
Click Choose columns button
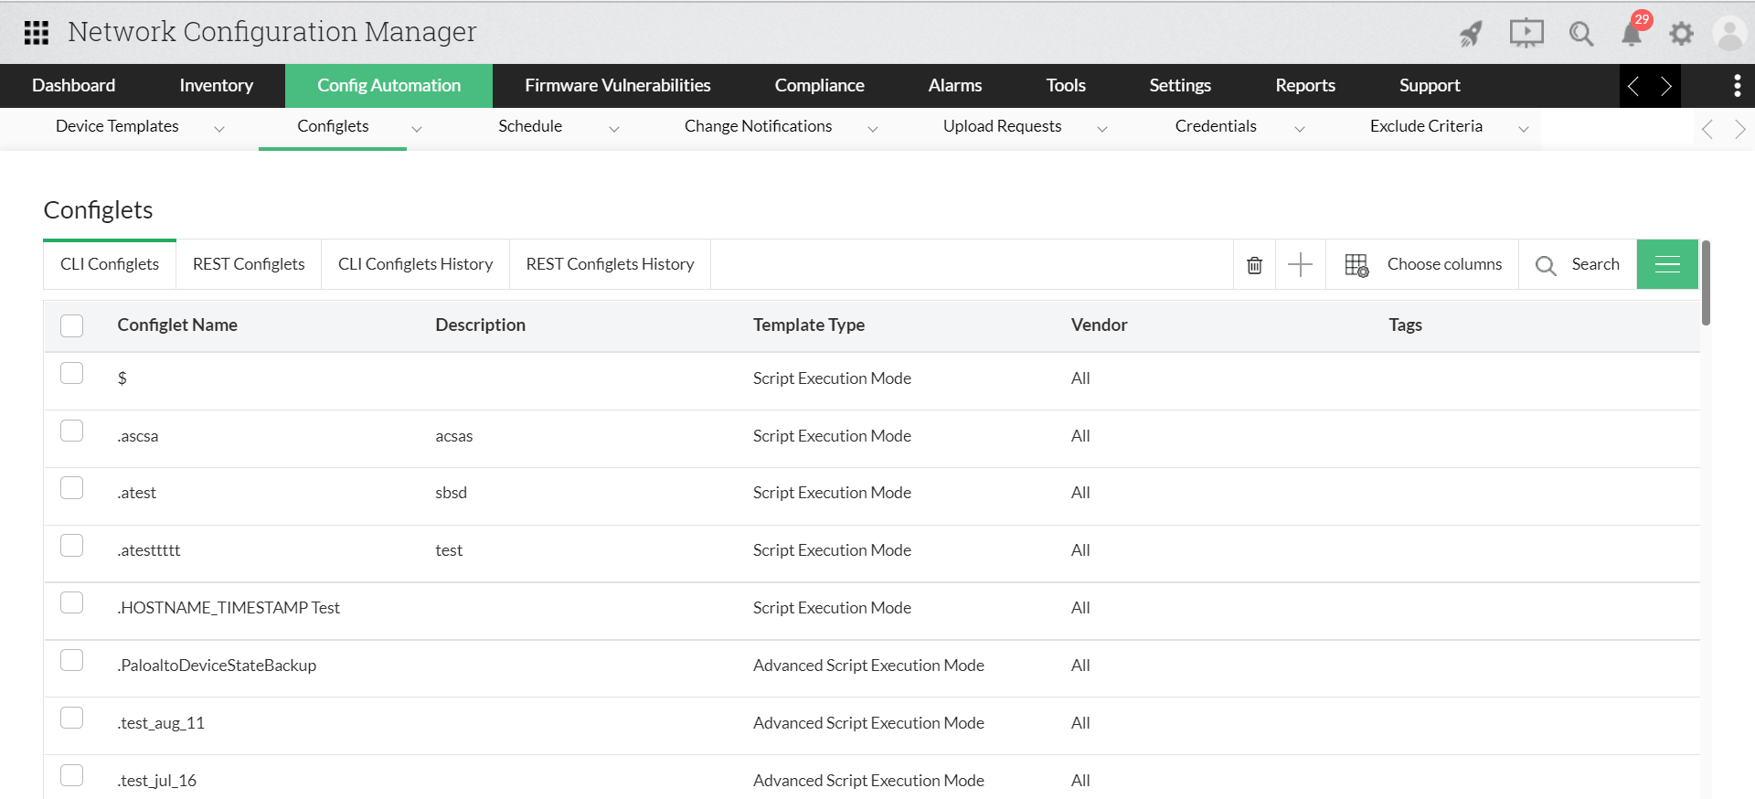(1424, 264)
